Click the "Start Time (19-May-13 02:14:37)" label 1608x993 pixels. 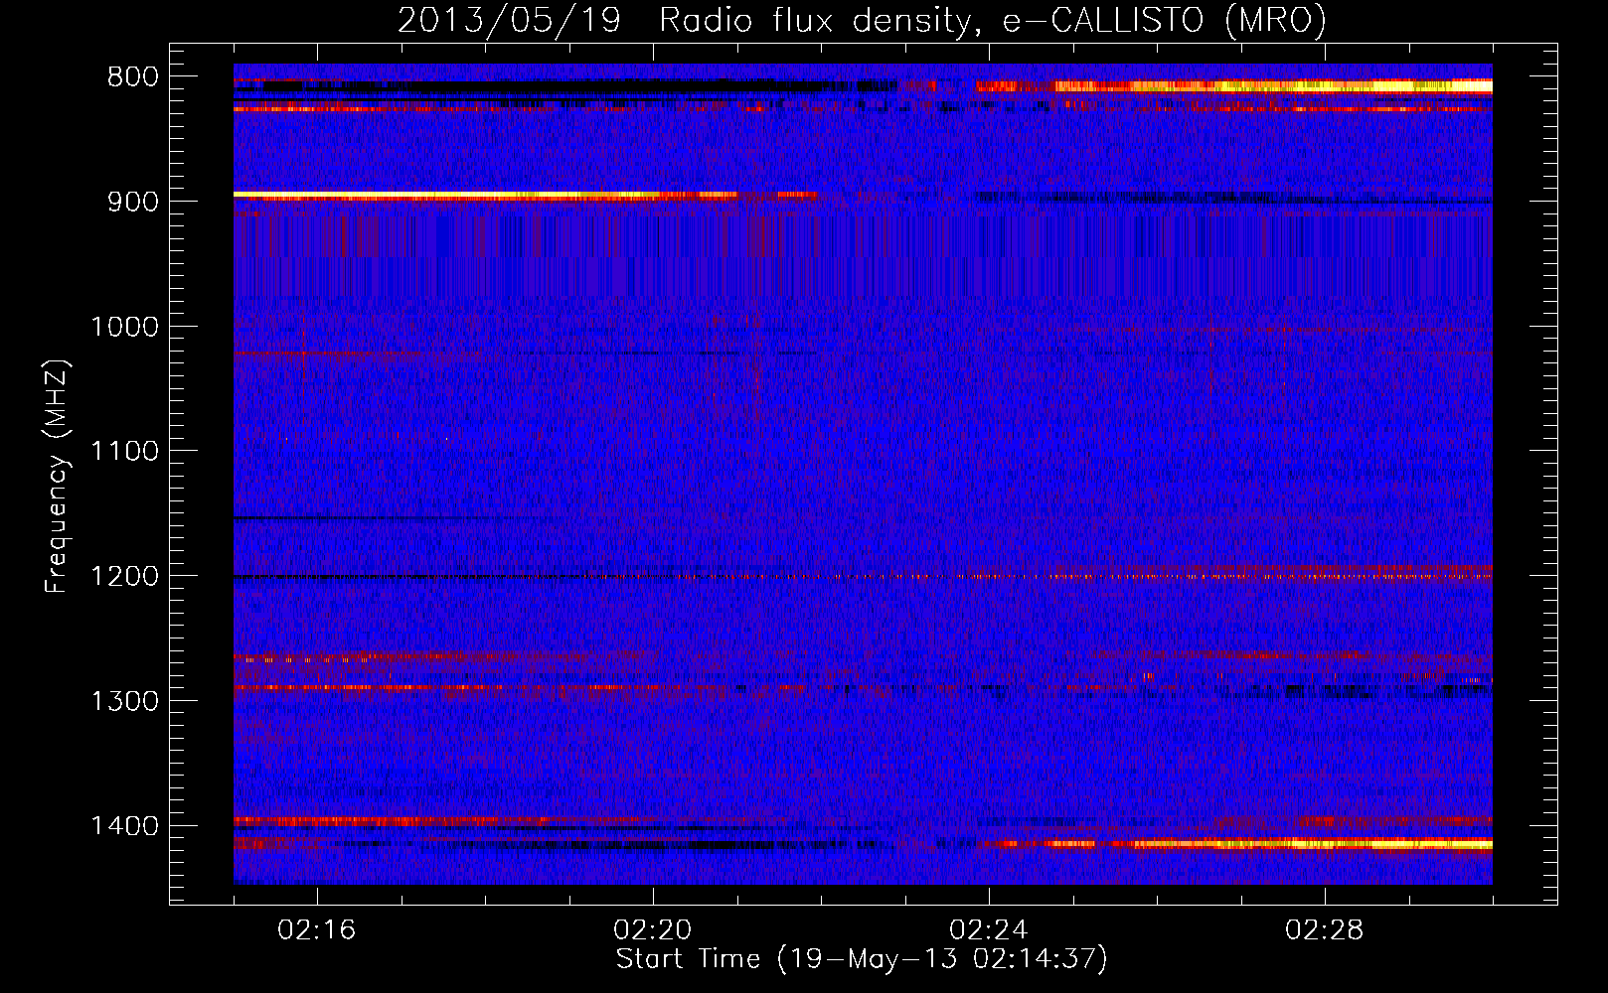click(862, 959)
